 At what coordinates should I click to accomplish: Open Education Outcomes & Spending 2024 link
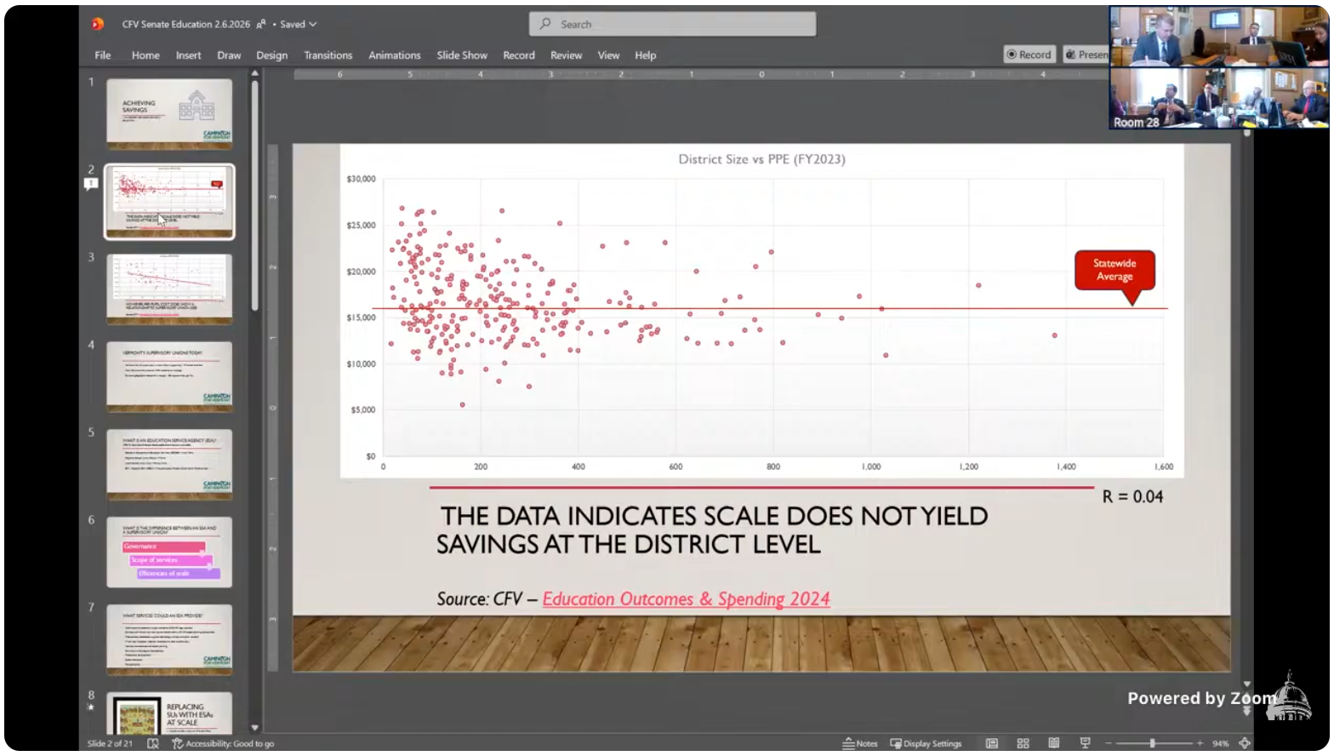click(x=686, y=599)
